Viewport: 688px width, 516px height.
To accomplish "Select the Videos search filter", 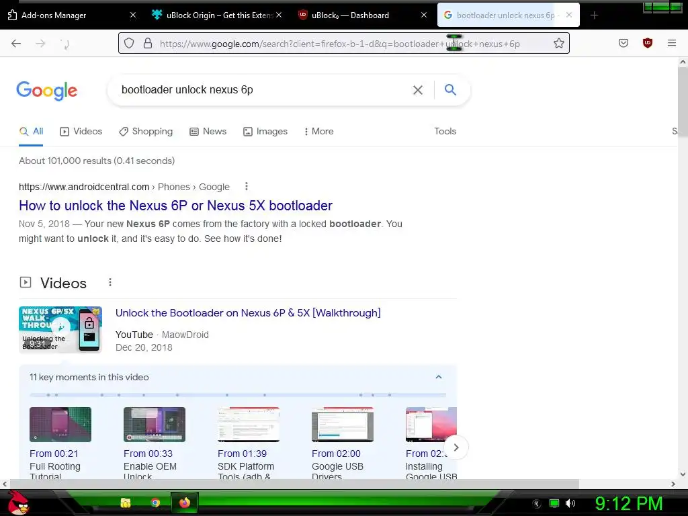I will tap(81, 131).
